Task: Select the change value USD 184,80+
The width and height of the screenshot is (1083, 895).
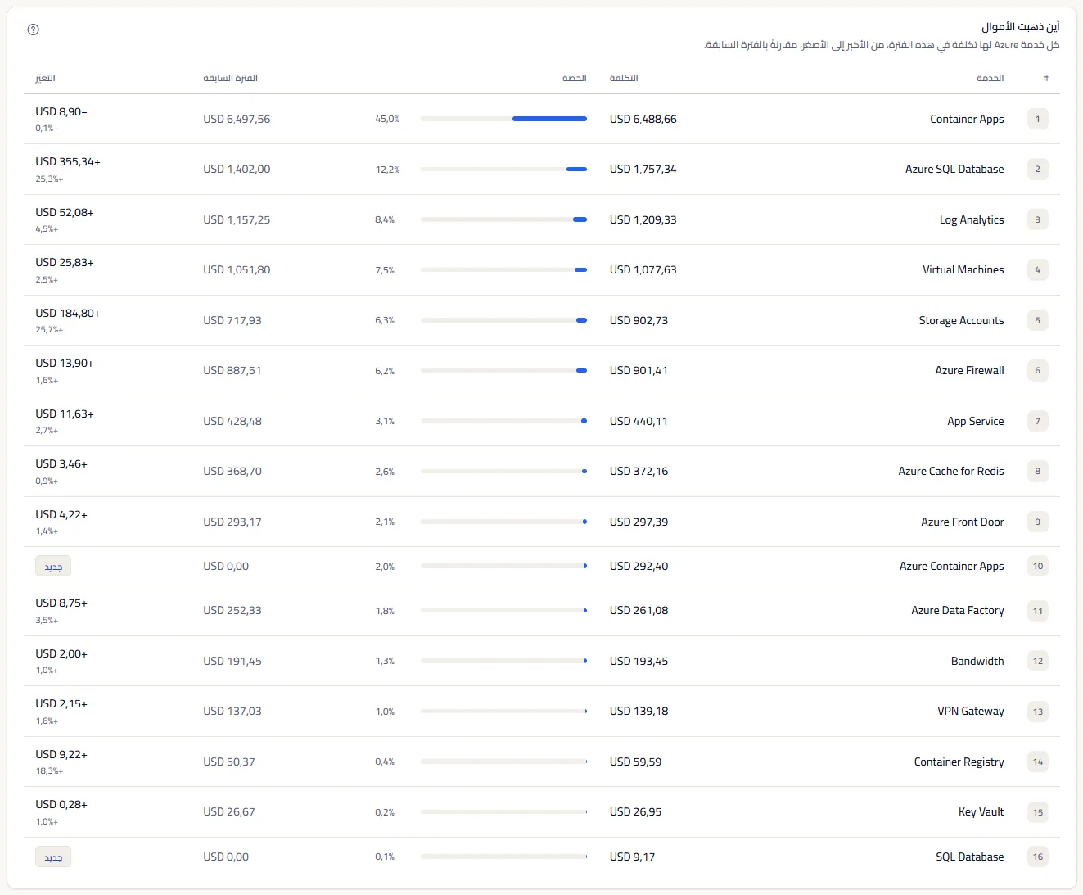Action: pyautogui.click(x=68, y=313)
